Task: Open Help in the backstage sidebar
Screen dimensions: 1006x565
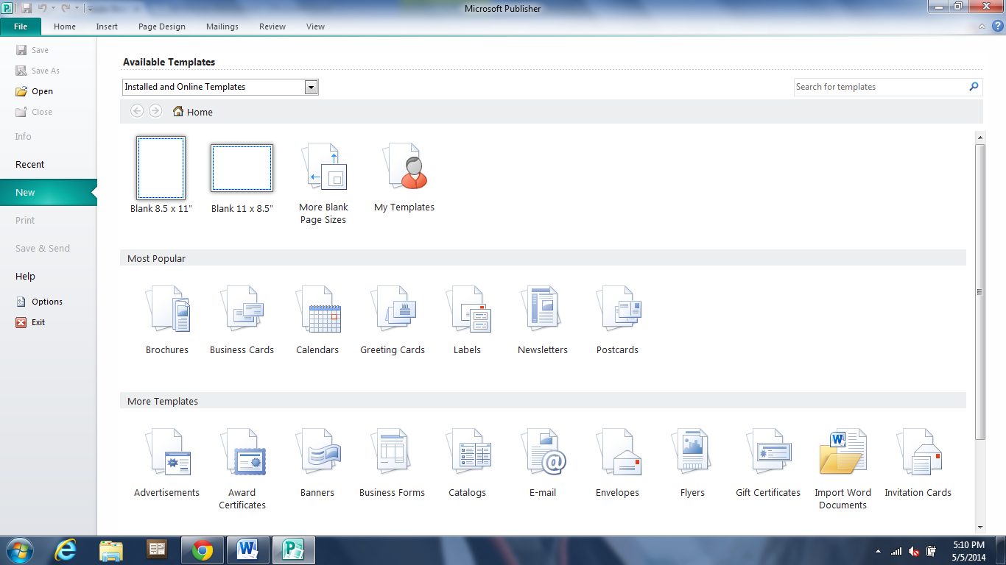Action: 26,276
